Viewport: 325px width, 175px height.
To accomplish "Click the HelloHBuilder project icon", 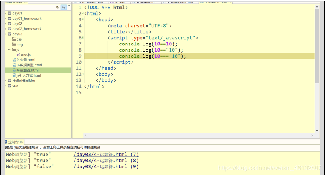I will click(x=9, y=81).
